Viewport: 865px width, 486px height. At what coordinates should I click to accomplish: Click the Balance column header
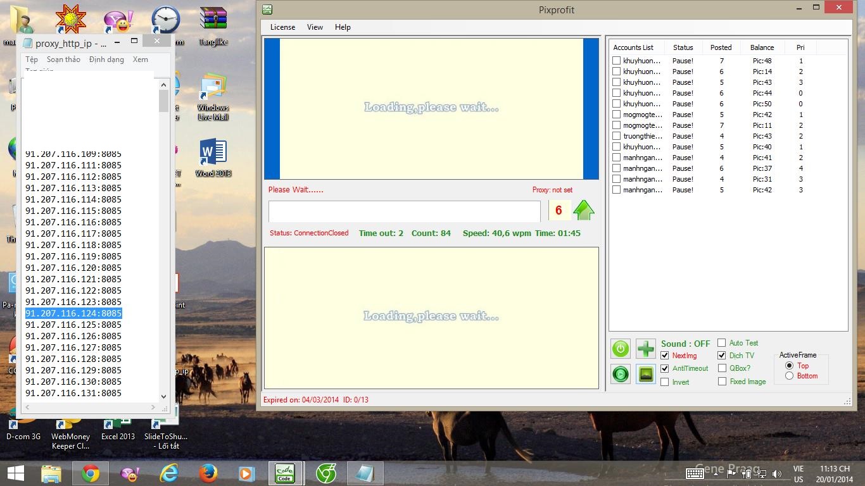point(762,47)
